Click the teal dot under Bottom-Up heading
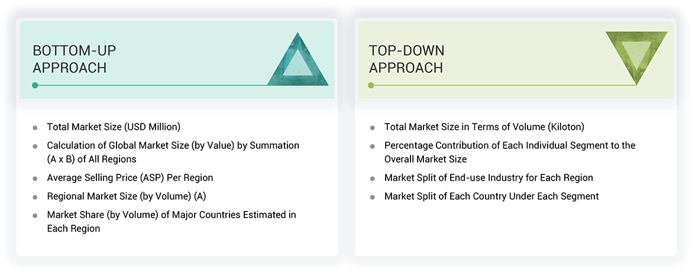Image resolution: width=692 pixels, height=273 pixels. pyautogui.click(x=35, y=85)
